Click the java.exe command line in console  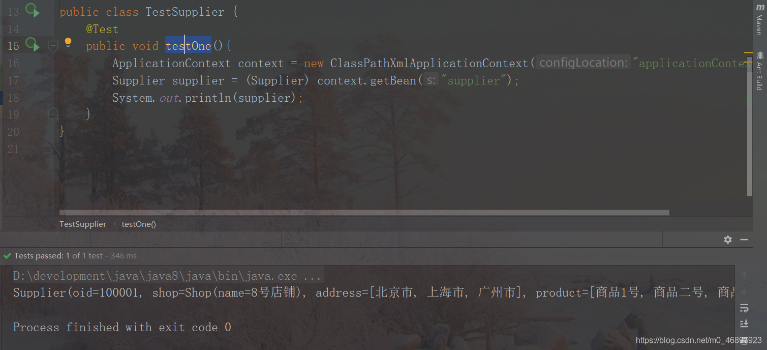[167, 276]
